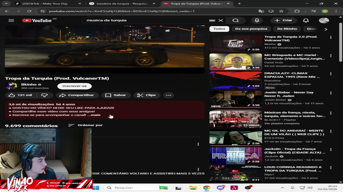This screenshot has width=343, height=192.
Task: Open options for the 'ASSISTIREI MAIS 5 VEZES' comment
Action: [x=198, y=169]
